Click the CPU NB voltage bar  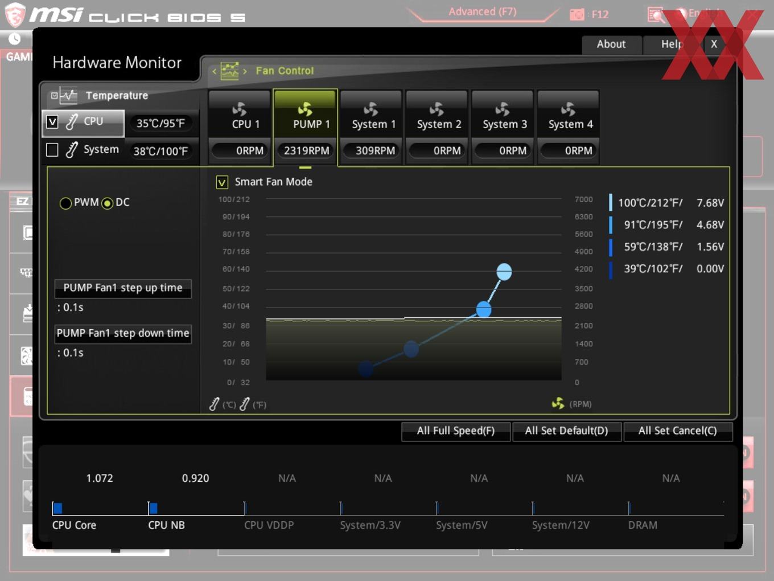pos(153,508)
